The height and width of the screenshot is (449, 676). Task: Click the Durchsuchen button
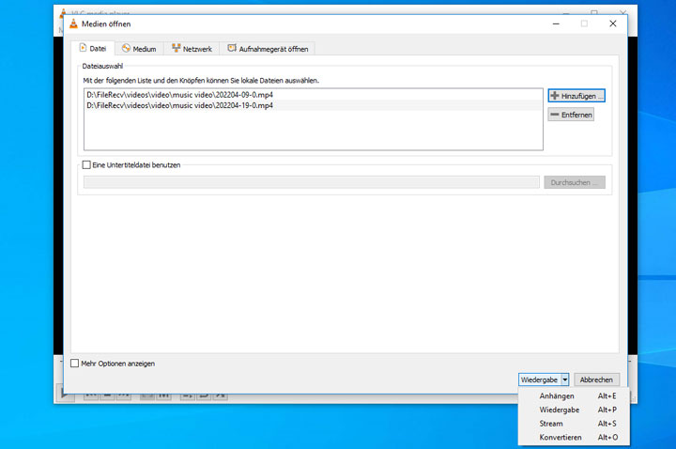(x=575, y=182)
